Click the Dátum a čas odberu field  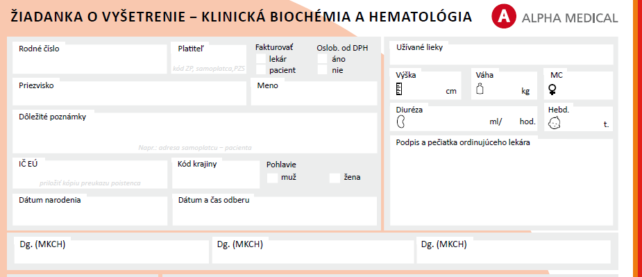[275, 210]
